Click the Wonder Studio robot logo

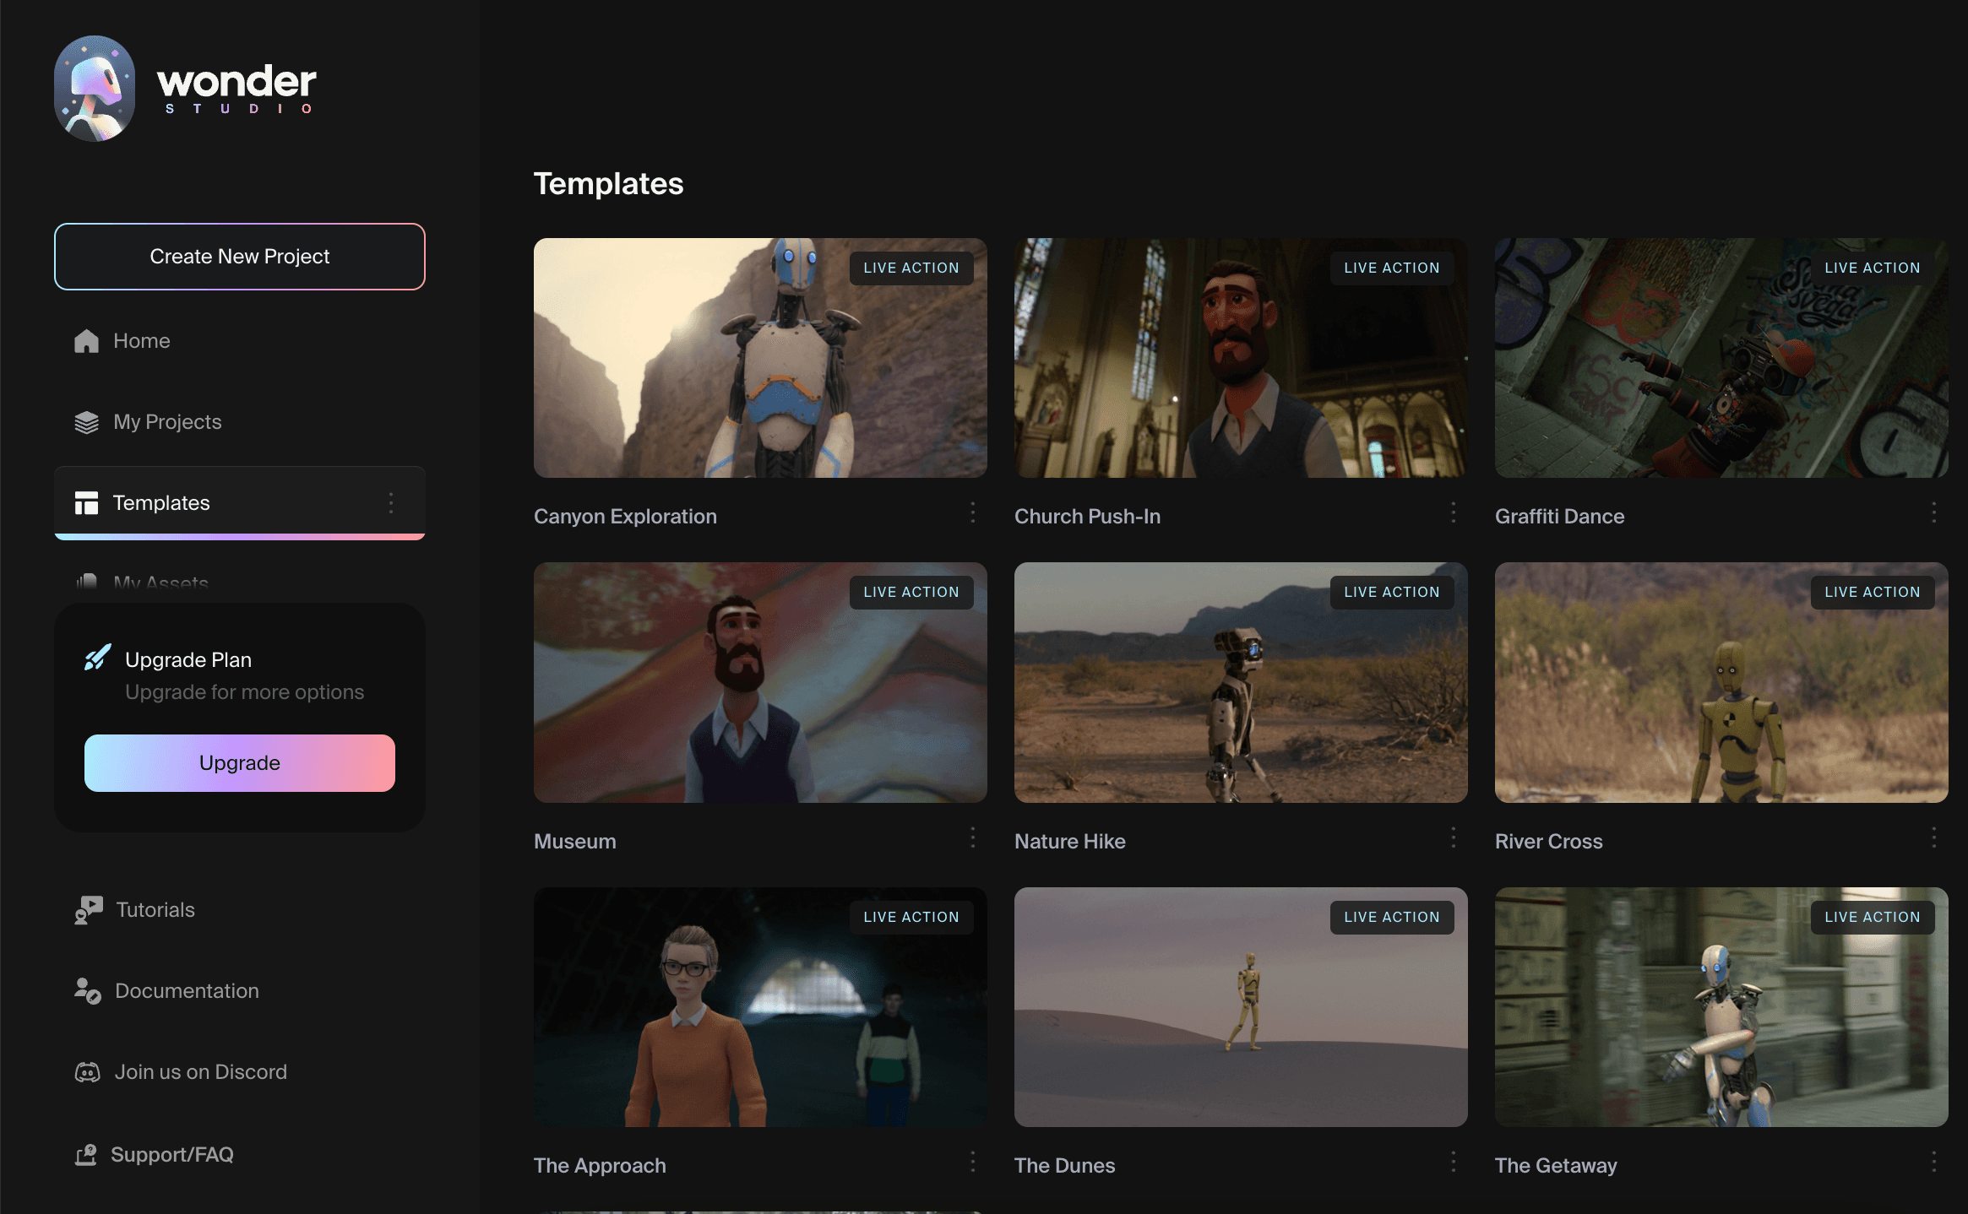tap(95, 88)
